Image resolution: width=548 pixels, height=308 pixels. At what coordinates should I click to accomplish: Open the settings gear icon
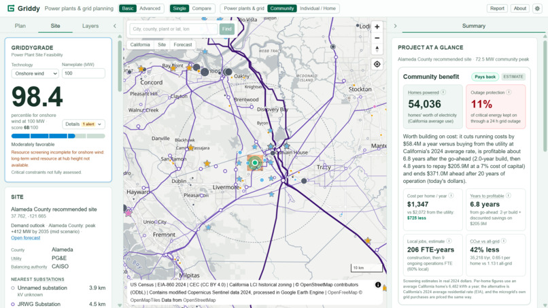point(537,8)
